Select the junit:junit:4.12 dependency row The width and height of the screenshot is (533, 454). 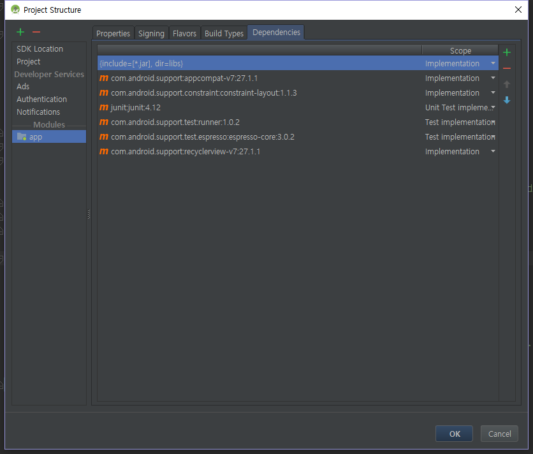click(x=298, y=108)
